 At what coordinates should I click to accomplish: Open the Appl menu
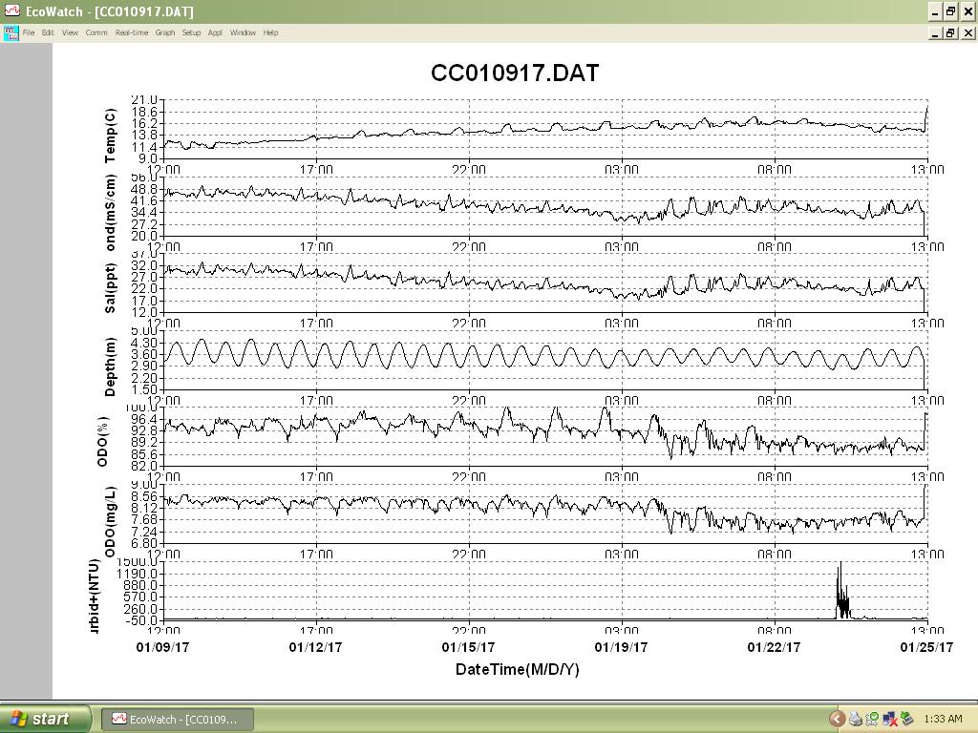215,33
